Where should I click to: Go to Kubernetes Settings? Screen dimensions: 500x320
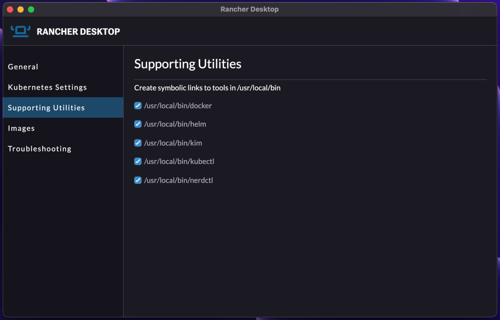tap(47, 87)
